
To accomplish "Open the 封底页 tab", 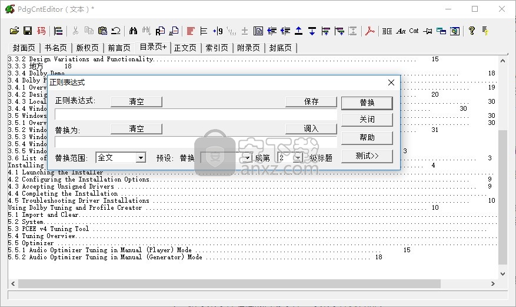I will click(x=281, y=48).
